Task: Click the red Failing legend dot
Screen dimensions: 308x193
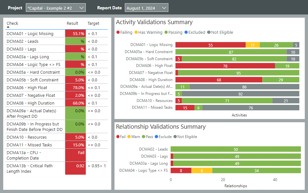Action: [118, 32]
